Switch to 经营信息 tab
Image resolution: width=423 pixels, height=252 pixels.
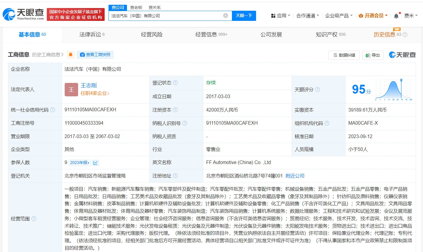point(211,35)
